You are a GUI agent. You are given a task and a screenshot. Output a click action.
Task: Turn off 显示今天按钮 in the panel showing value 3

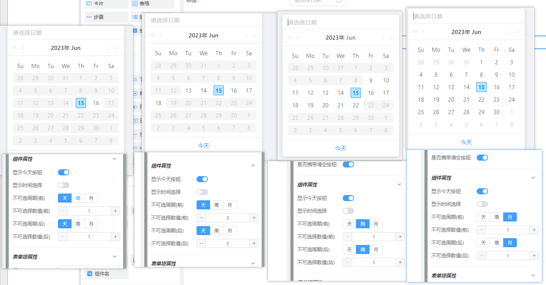click(202, 179)
